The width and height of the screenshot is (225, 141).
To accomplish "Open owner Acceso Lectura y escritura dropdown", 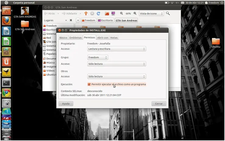I will tap(117, 49).
